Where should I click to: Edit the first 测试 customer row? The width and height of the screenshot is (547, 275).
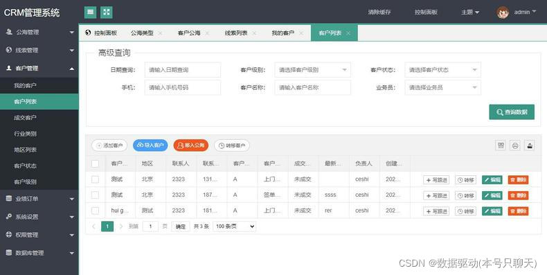(492, 180)
